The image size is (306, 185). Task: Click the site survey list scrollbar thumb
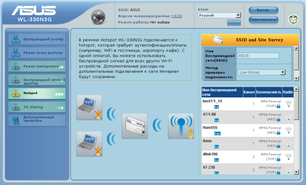296,106
